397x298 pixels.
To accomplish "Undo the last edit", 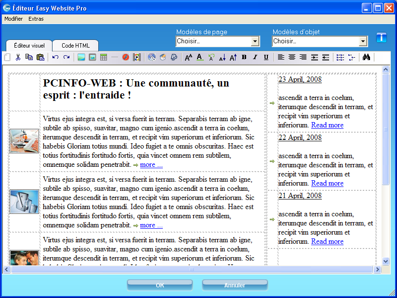I will pos(55,57).
